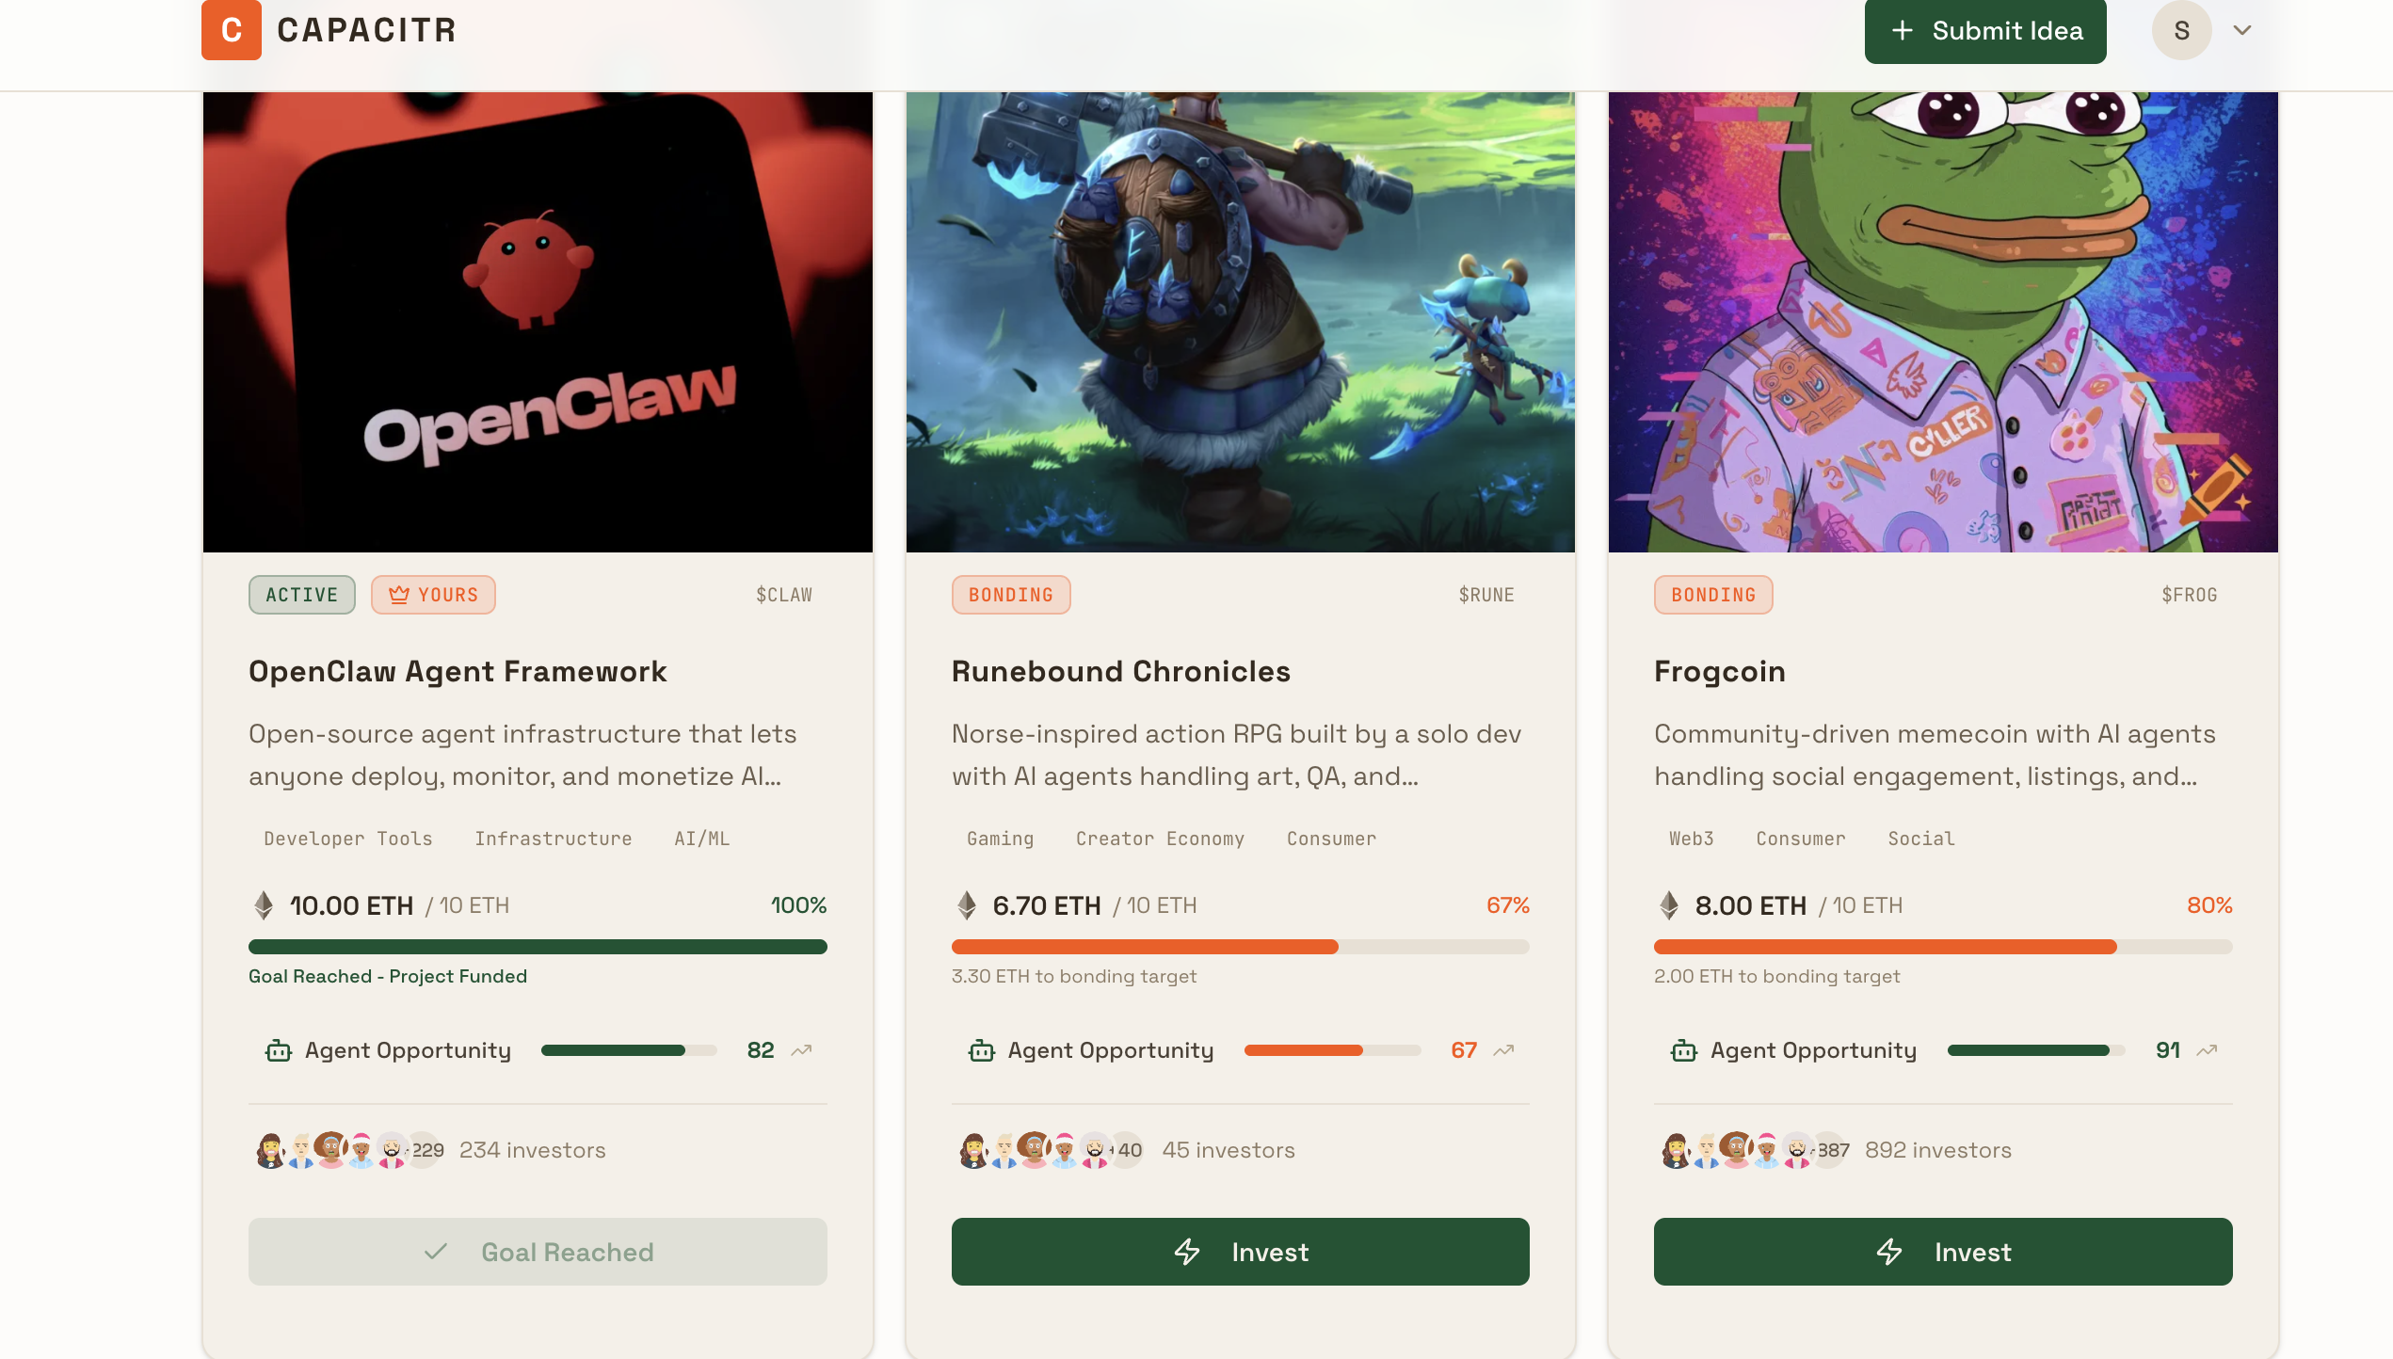This screenshot has width=2393, height=1359.
Task: Click the robot icon on OpenClaw's Agent Opportunity
Action: (x=279, y=1050)
